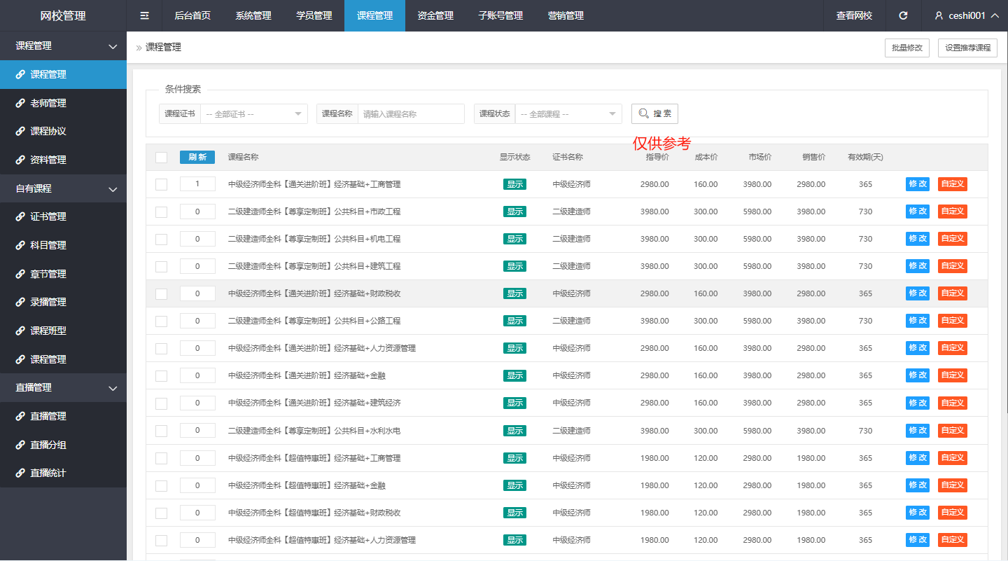Screen dimensions: 1008x561
Task: Tick the select-all checkbox in table header
Action: click(x=162, y=158)
